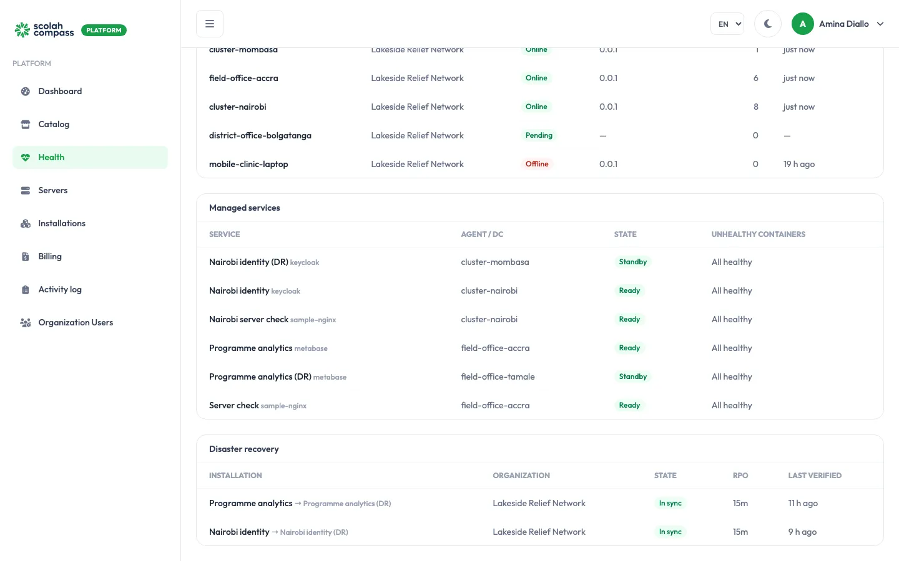This screenshot has height=561, width=899.
Task: Click the Scolah Compass logo icon
Action: [22, 30]
